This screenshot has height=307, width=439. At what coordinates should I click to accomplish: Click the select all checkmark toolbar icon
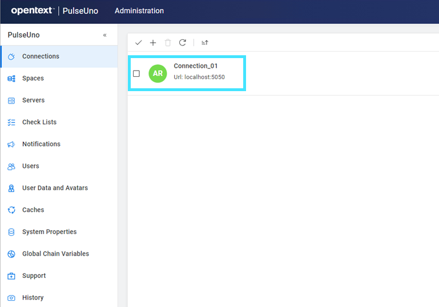[x=138, y=43]
